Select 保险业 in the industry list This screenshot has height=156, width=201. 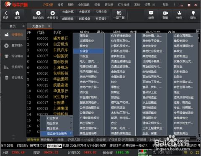tap(84, 36)
